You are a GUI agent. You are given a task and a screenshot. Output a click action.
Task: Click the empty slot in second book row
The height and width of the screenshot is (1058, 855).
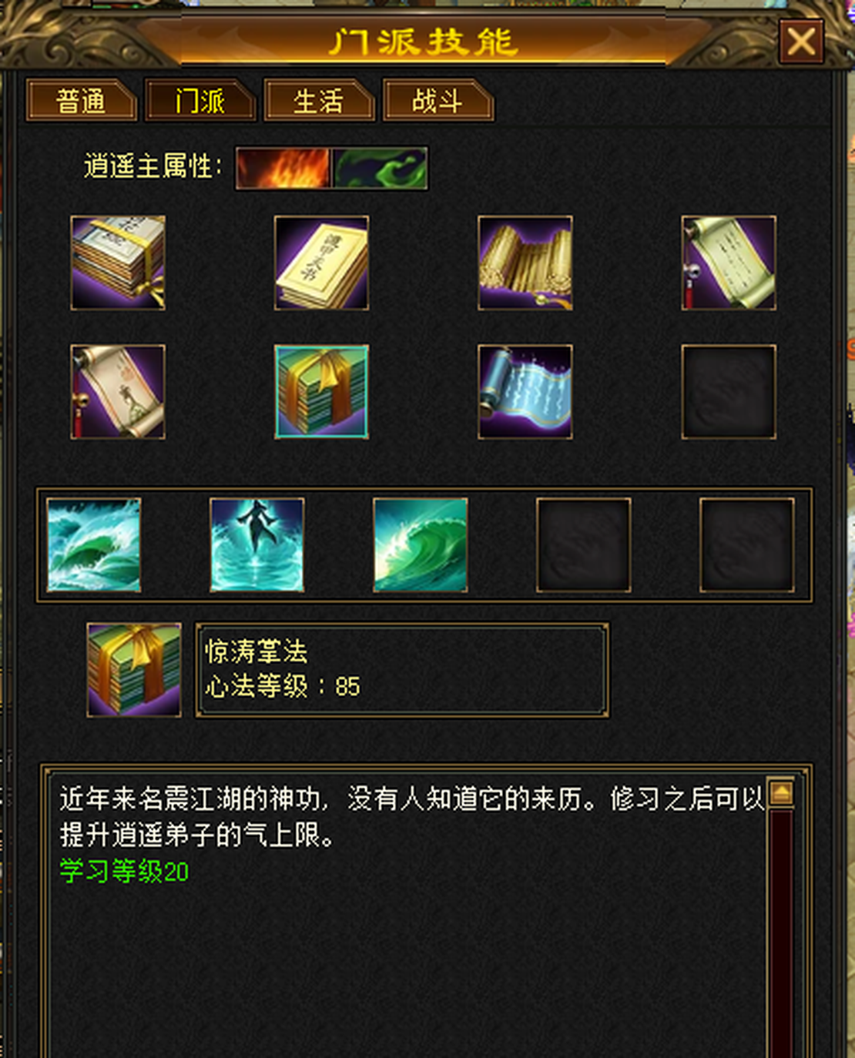729,392
